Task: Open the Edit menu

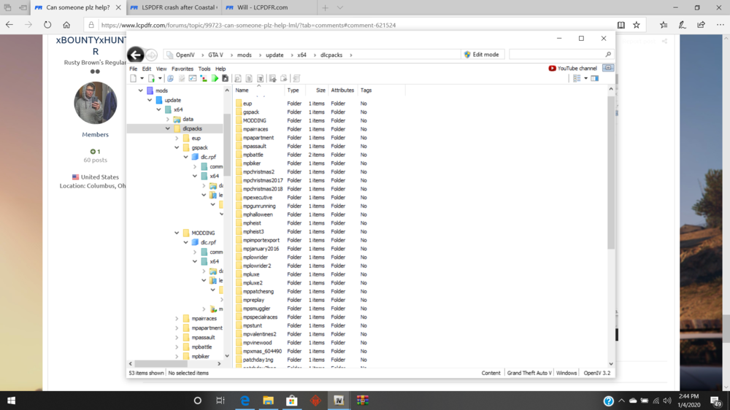Action: point(147,69)
